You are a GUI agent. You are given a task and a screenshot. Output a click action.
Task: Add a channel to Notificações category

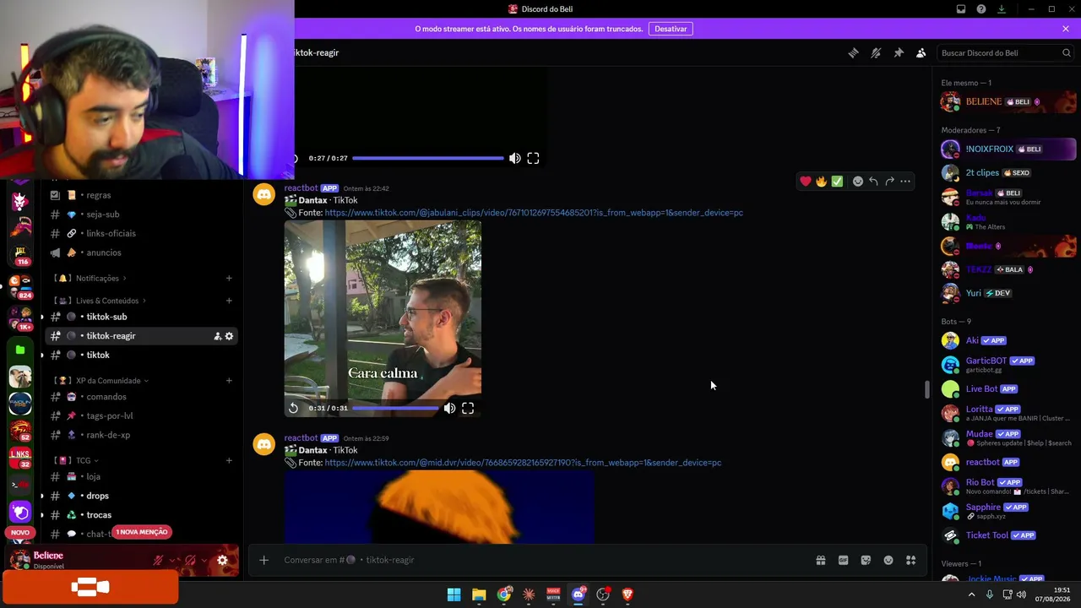click(229, 278)
